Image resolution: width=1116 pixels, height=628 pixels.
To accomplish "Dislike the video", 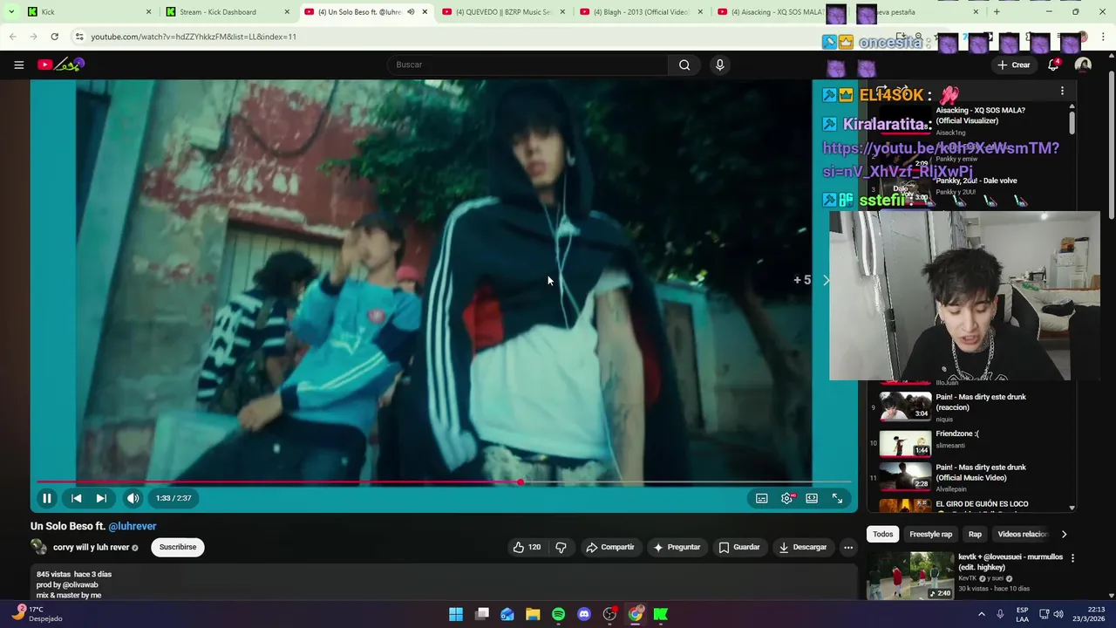I will pos(561,547).
